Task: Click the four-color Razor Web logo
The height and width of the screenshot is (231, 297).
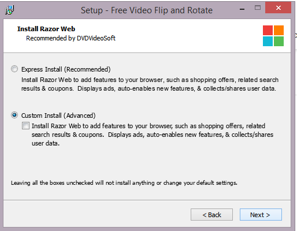Action: click(273, 36)
